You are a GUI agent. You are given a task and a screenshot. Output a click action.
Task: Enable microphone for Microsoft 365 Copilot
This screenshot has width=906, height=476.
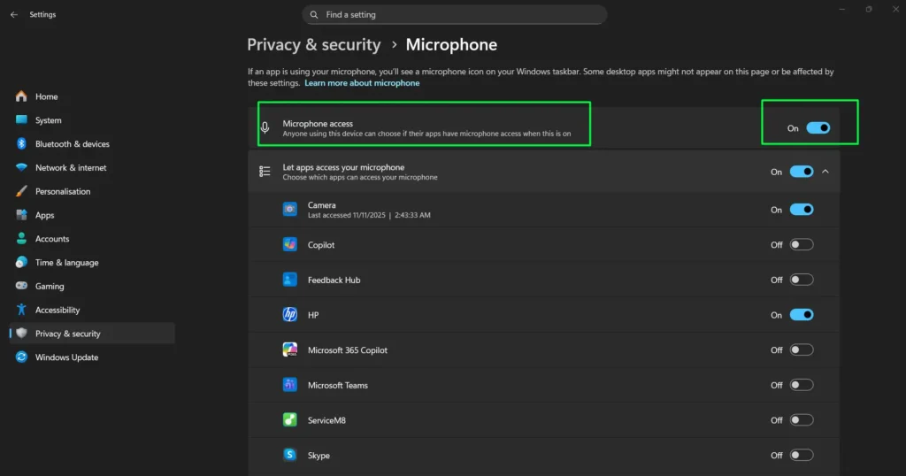point(802,349)
